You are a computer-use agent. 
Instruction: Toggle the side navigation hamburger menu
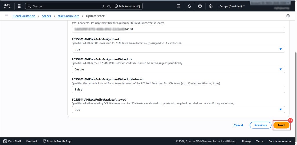pos(7,16)
